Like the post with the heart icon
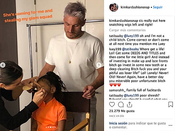Viewport: 175px width, 131px height. coord(112,105)
